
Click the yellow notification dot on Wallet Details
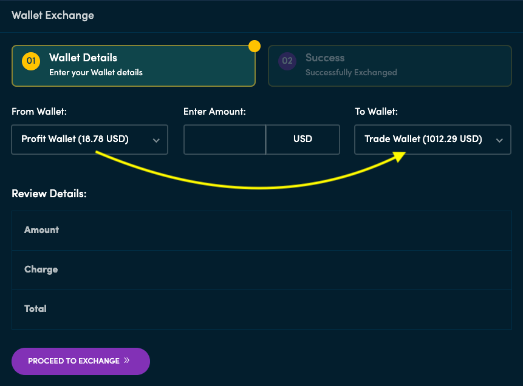click(x=254, y=46)
